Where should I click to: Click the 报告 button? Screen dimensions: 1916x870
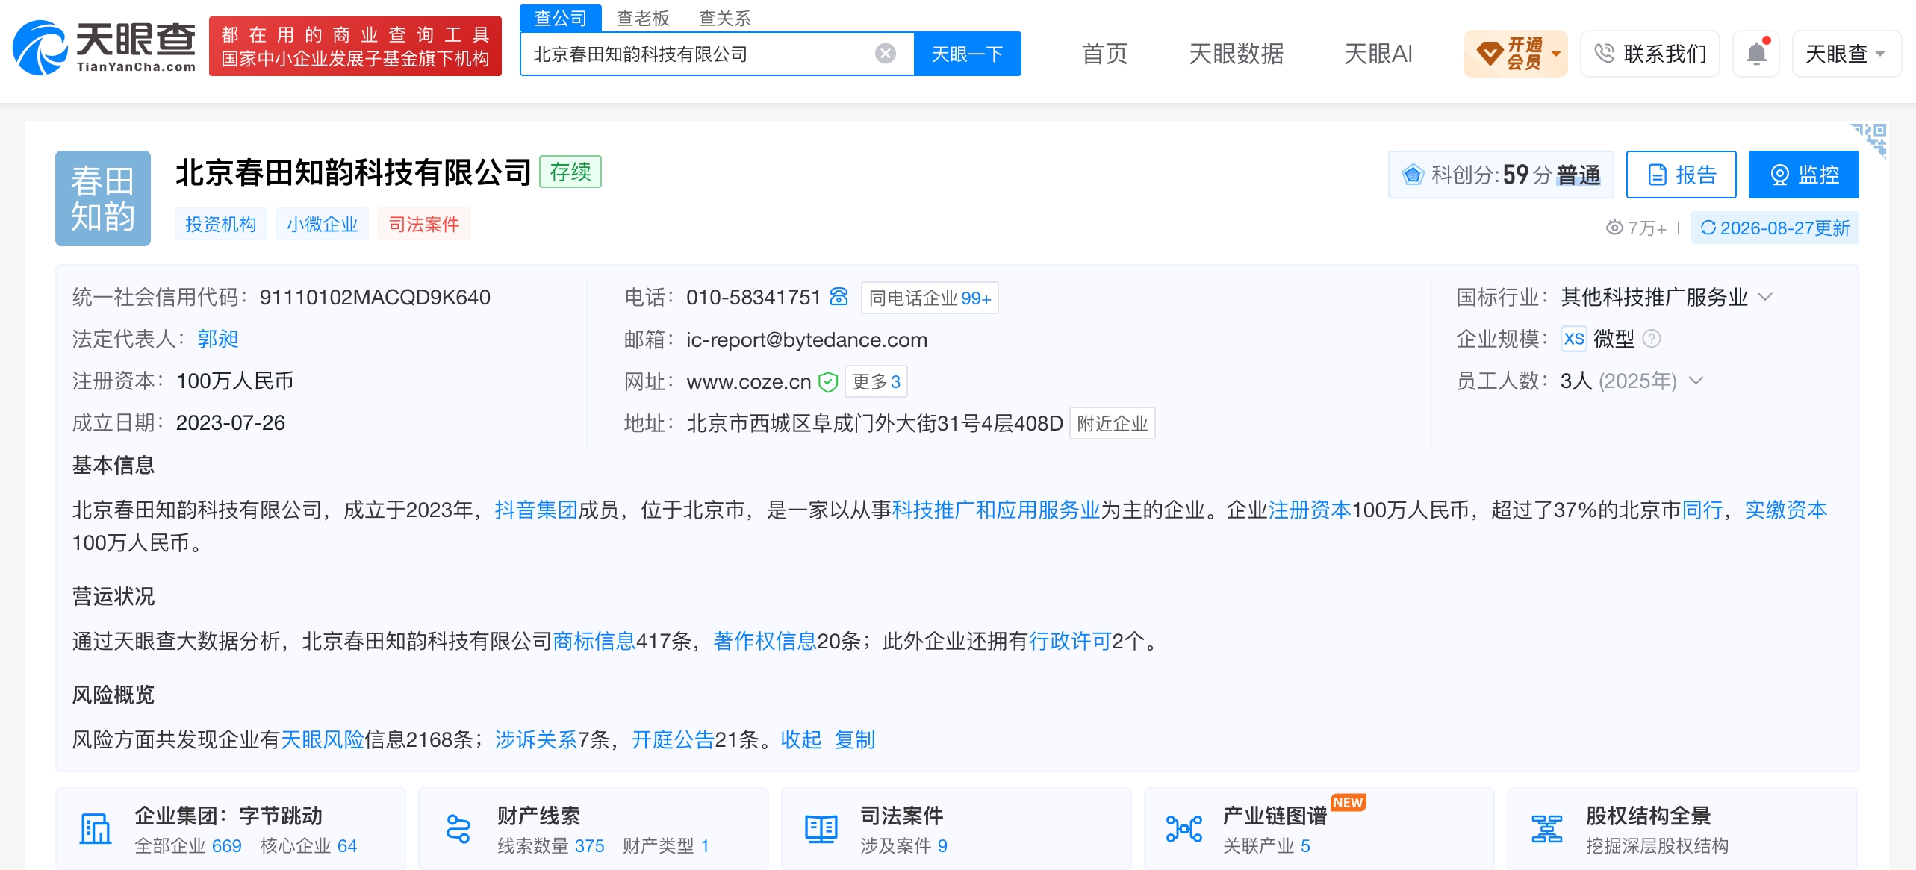(x=1682, y=175)
